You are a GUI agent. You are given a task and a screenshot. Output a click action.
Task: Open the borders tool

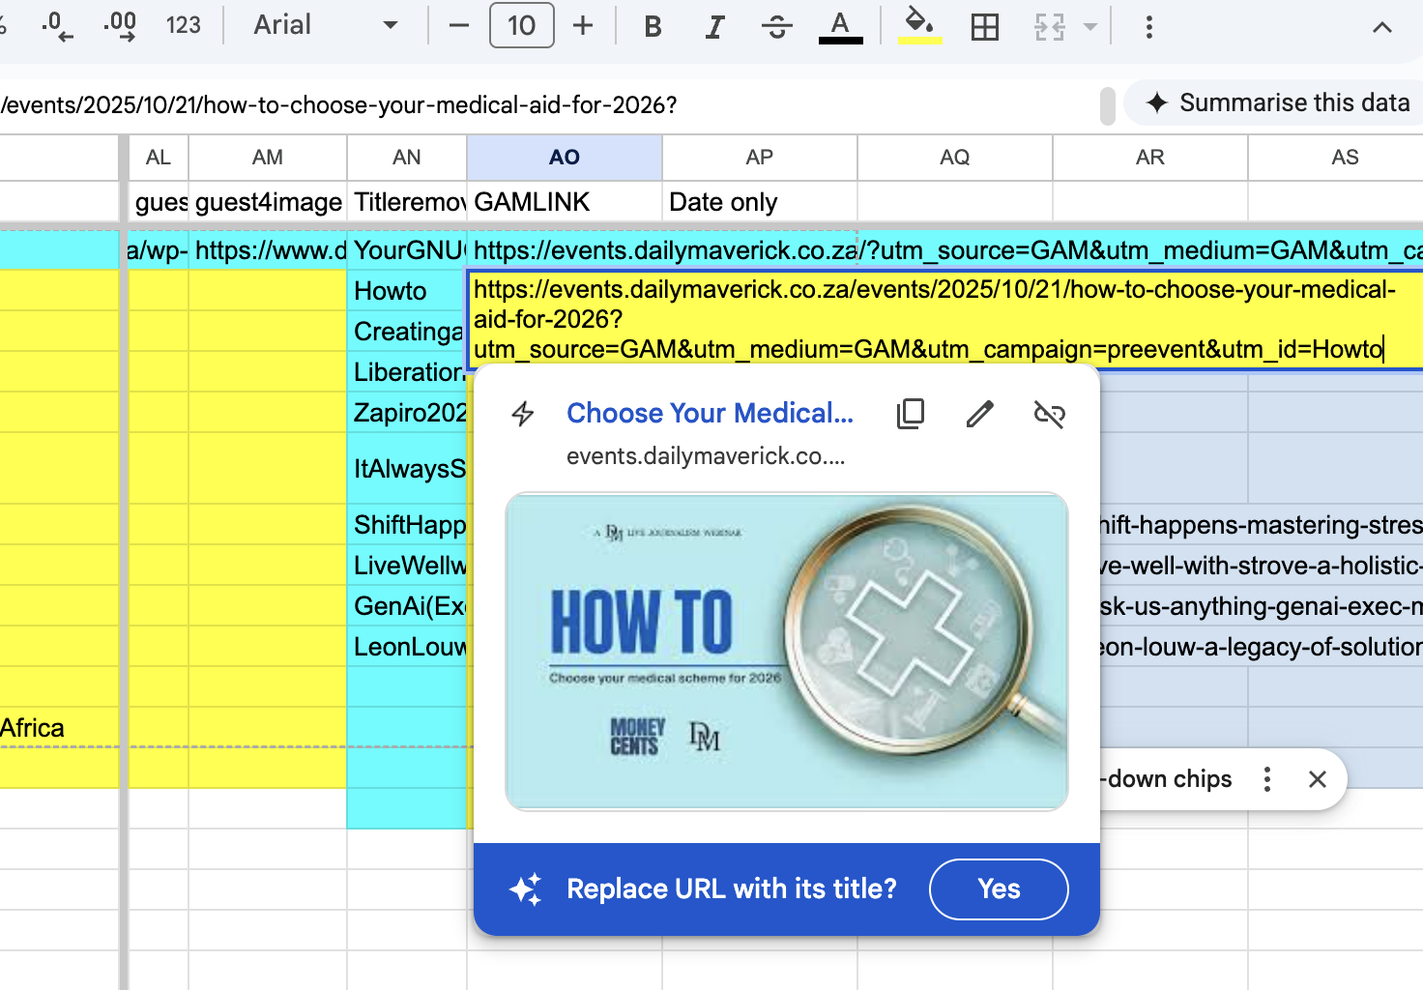pyautogui.click(x=984, y=27)
